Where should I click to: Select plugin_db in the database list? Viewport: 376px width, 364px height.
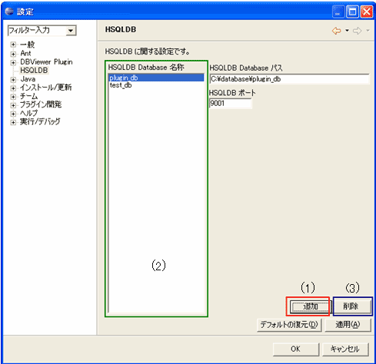(x=157, y=78)
